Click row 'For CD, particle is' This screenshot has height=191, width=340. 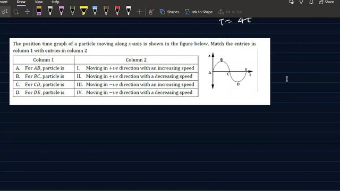pyautogui.click(x=44, y=84)
